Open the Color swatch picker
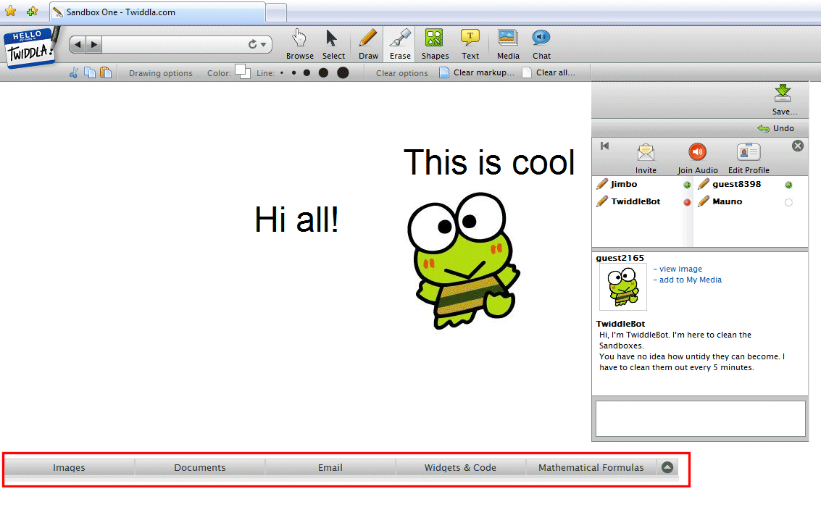The image size is (821, 523). (x=243, y=71)
